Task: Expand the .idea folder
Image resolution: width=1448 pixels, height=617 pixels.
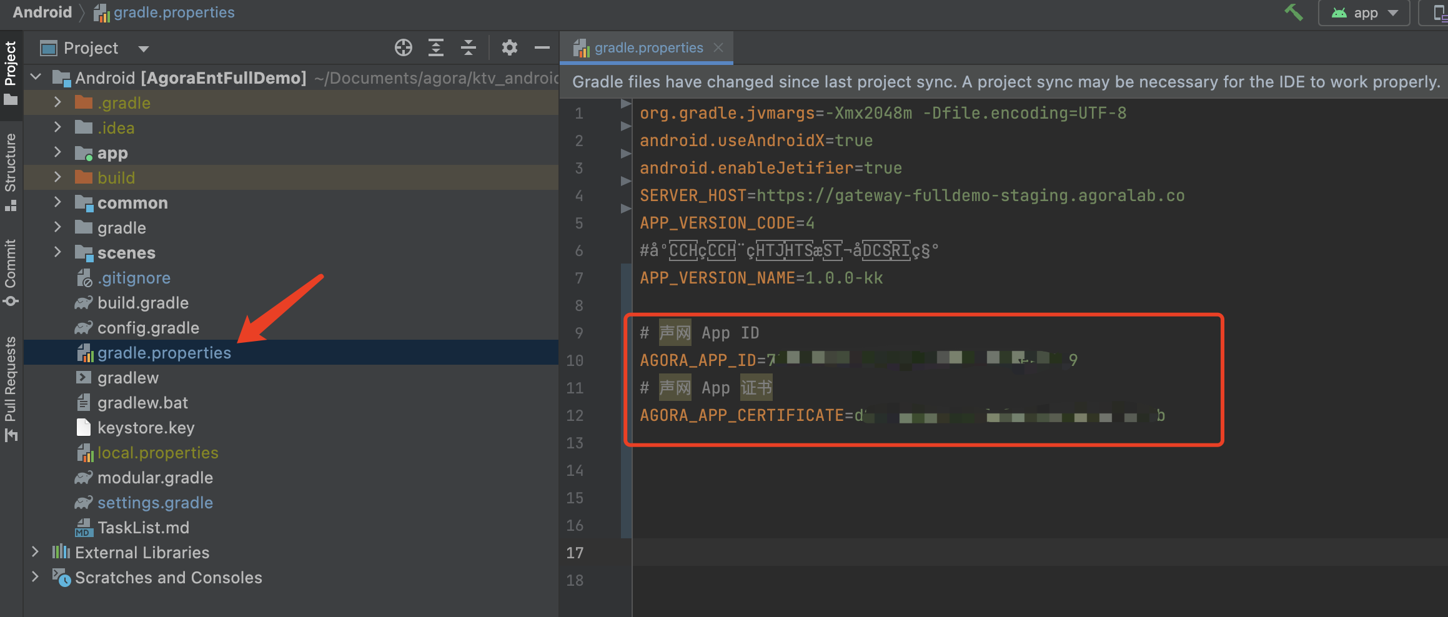Action: click(x=57, y=127)
